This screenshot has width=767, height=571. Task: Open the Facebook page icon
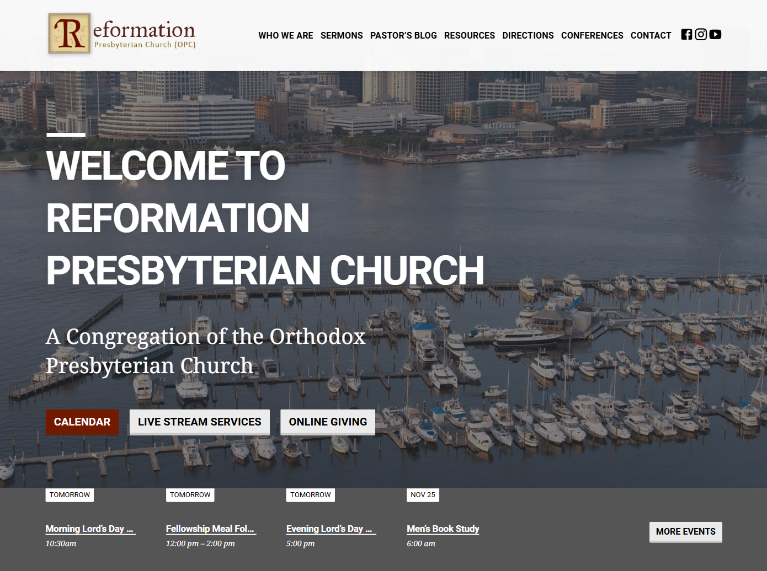[x=686, y=35]
